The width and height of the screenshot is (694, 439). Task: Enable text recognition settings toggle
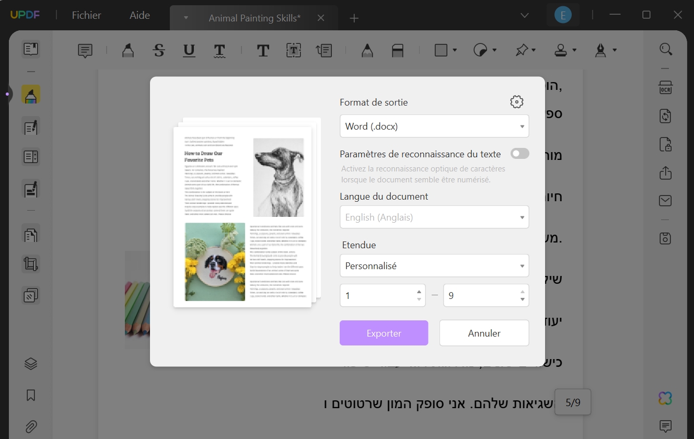coord(519,153)
